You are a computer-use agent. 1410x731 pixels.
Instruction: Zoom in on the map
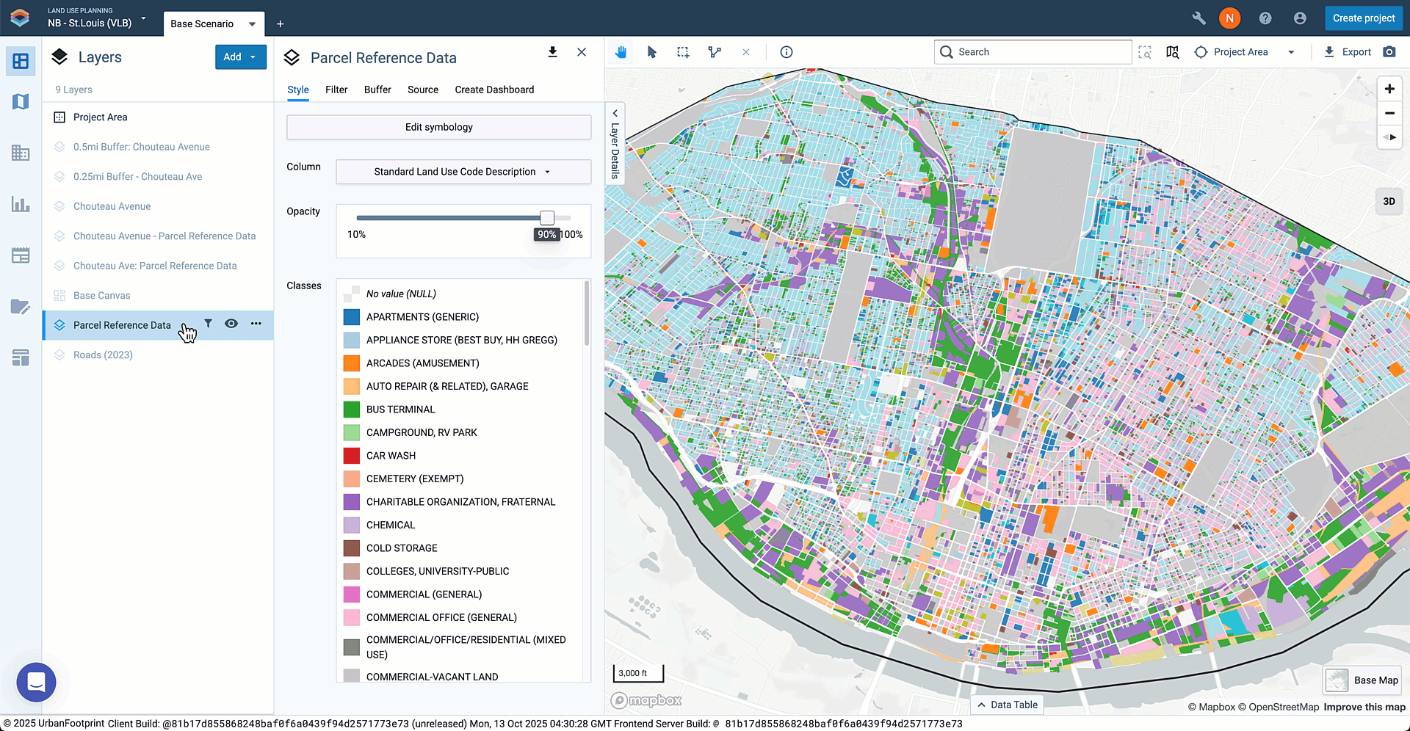coord(1389,89)
